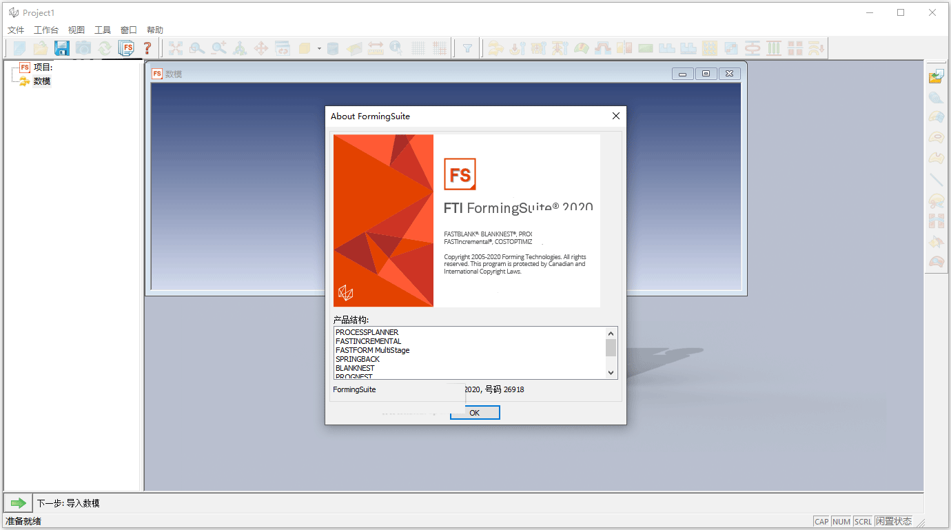This screenshot has width=951, height=530.
Task: Click the green refresh arrows icon
Action: 105,48
